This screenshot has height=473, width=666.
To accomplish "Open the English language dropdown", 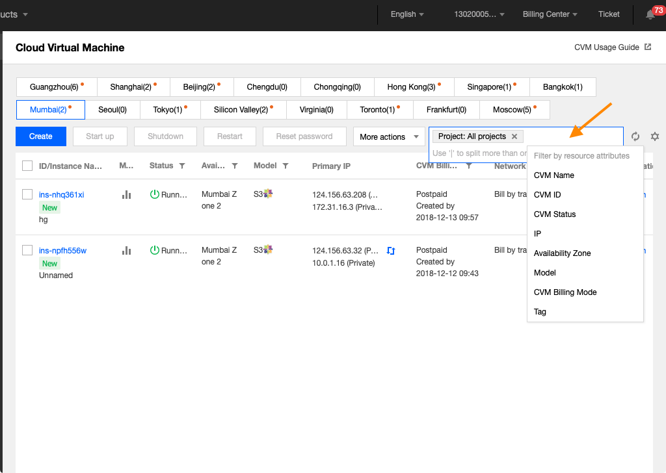I will coord(407,14).
